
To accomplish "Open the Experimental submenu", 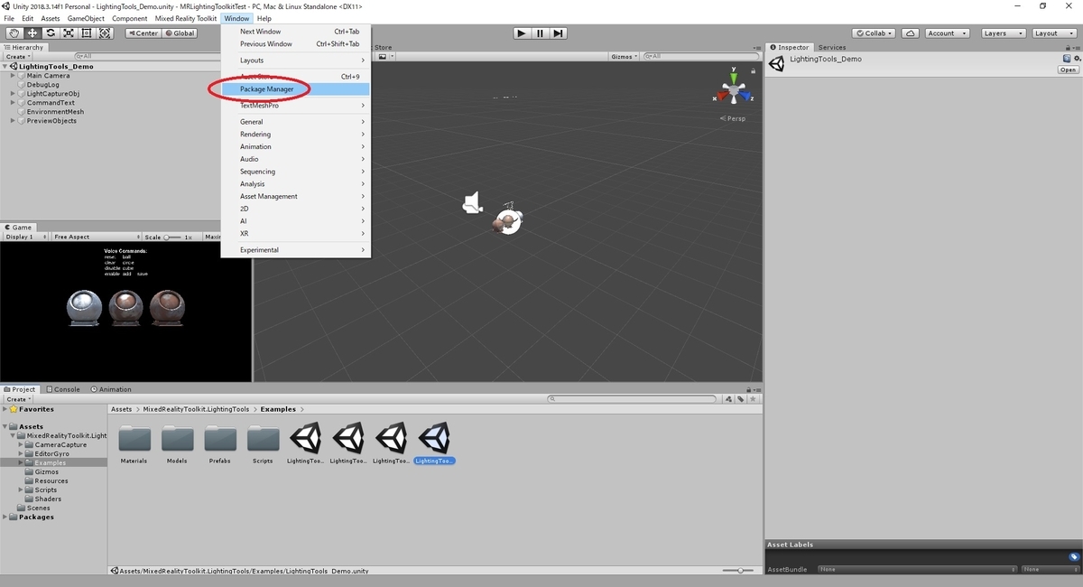I will [296, 250].
